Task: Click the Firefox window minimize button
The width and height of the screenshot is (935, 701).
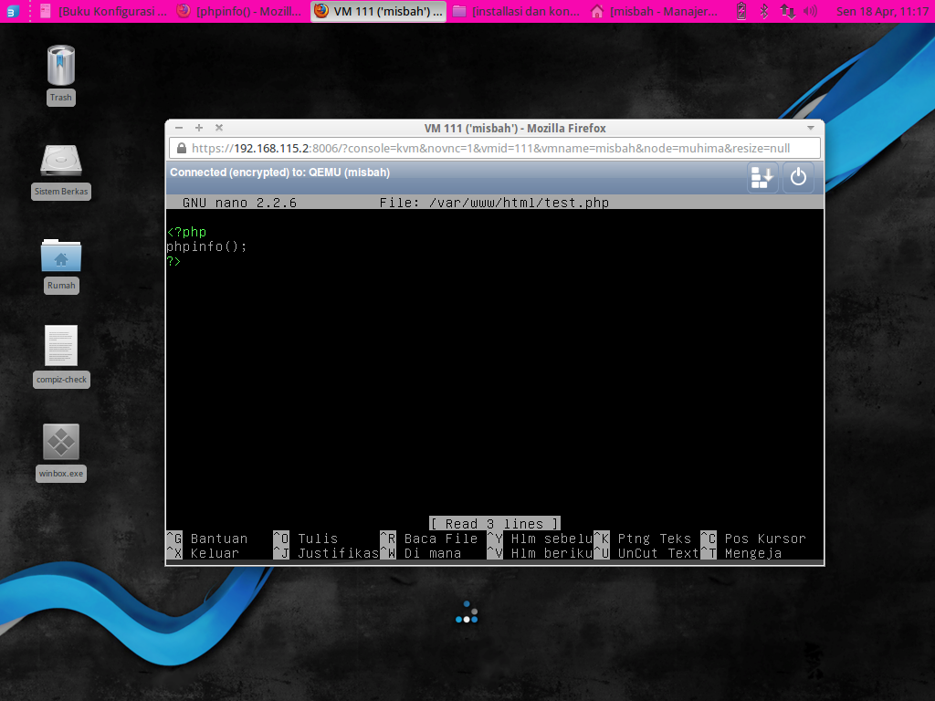Action: coord(179,128)
